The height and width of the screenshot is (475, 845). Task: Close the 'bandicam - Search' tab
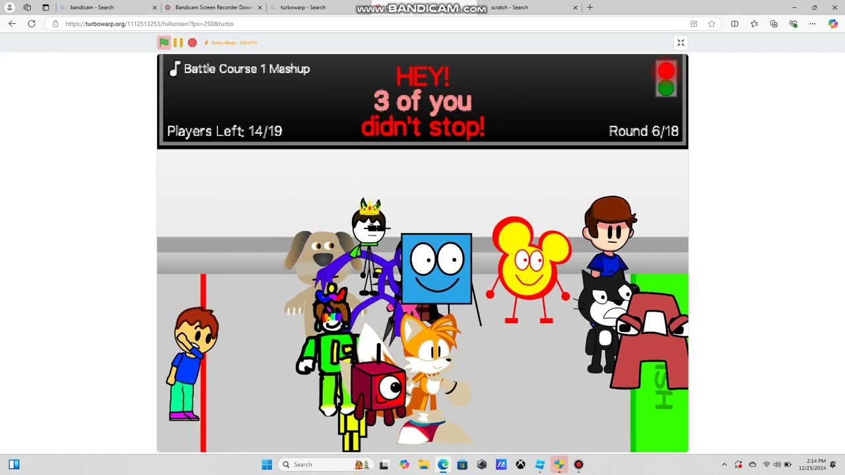click(x=155, y=7)
